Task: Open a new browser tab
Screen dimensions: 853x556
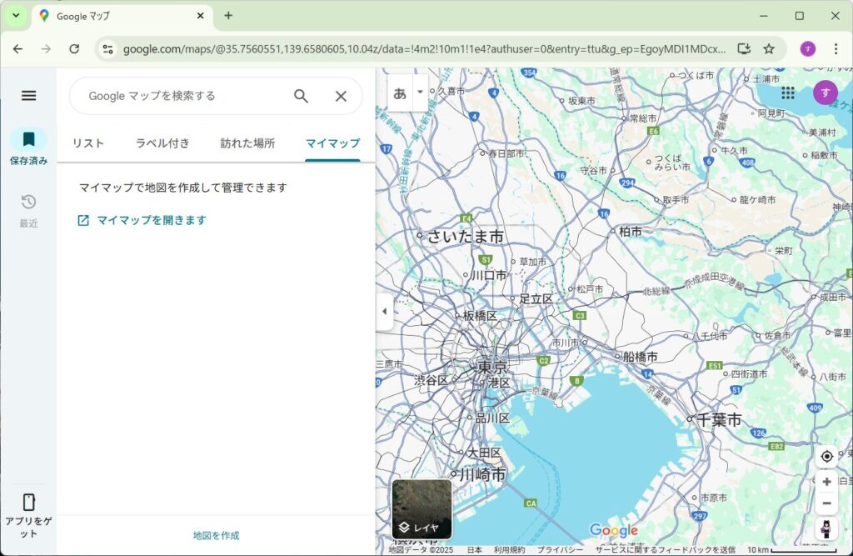Action: pos(228,16)
